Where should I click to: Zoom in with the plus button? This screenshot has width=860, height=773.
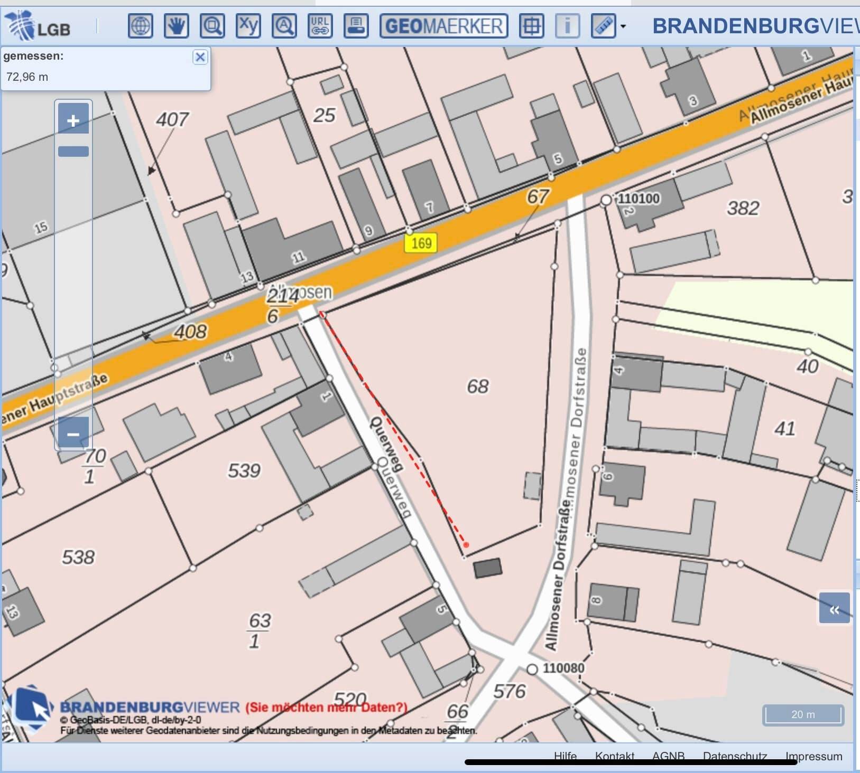pyautogui.click(x=73, y=120)
